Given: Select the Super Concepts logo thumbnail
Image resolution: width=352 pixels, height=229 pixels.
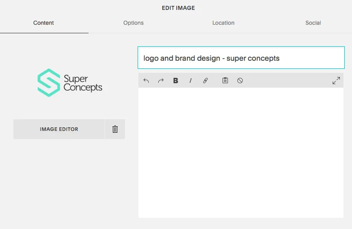Looking at the screenshot, I should point(70,83).
